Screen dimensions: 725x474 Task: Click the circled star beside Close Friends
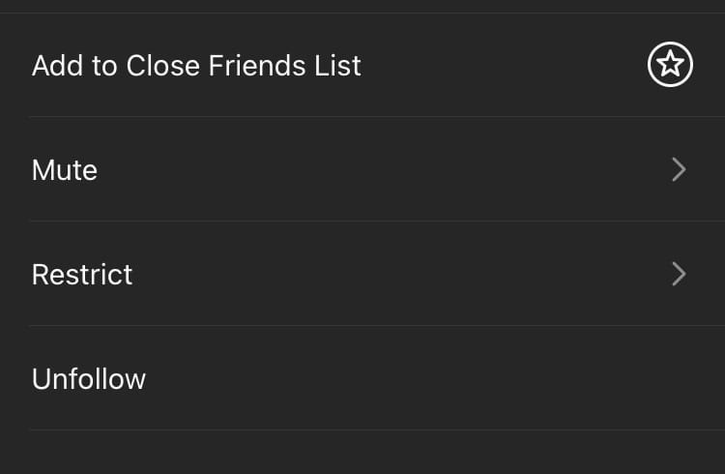pyautogui.click(x=670, y=66)
